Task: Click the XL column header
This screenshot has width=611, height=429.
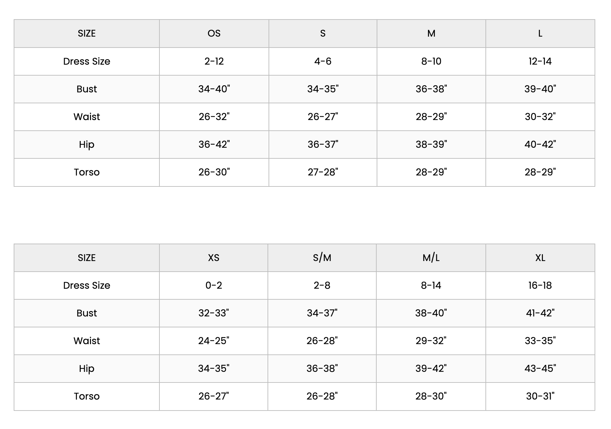Action: 540,258
